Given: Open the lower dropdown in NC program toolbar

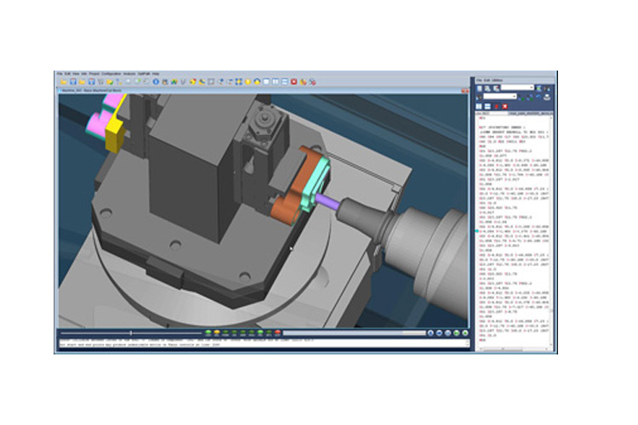Looking at the screenshot, I should tap(500, 96).
